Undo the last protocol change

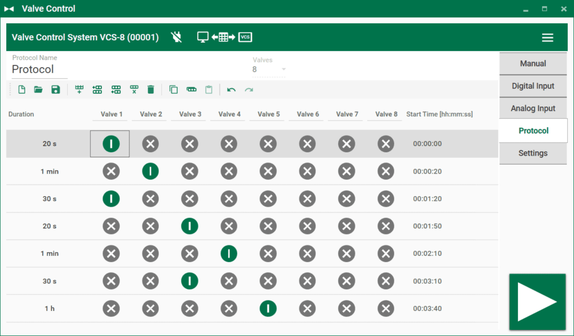[x=231, y=89]
